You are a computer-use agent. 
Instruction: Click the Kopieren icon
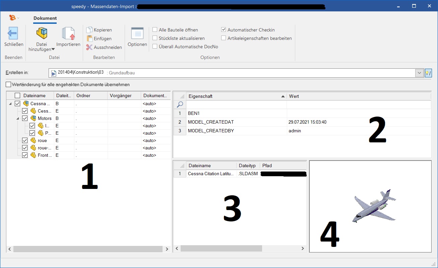[89, 30]
